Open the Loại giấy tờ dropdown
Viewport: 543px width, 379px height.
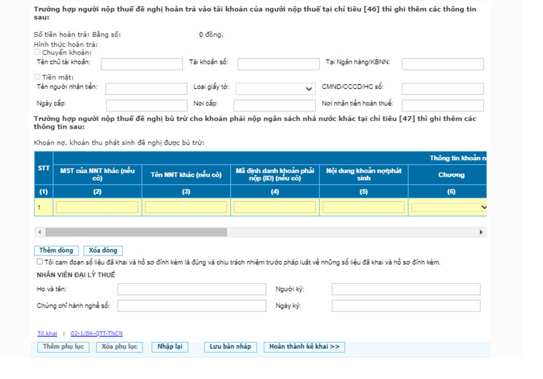275,89
